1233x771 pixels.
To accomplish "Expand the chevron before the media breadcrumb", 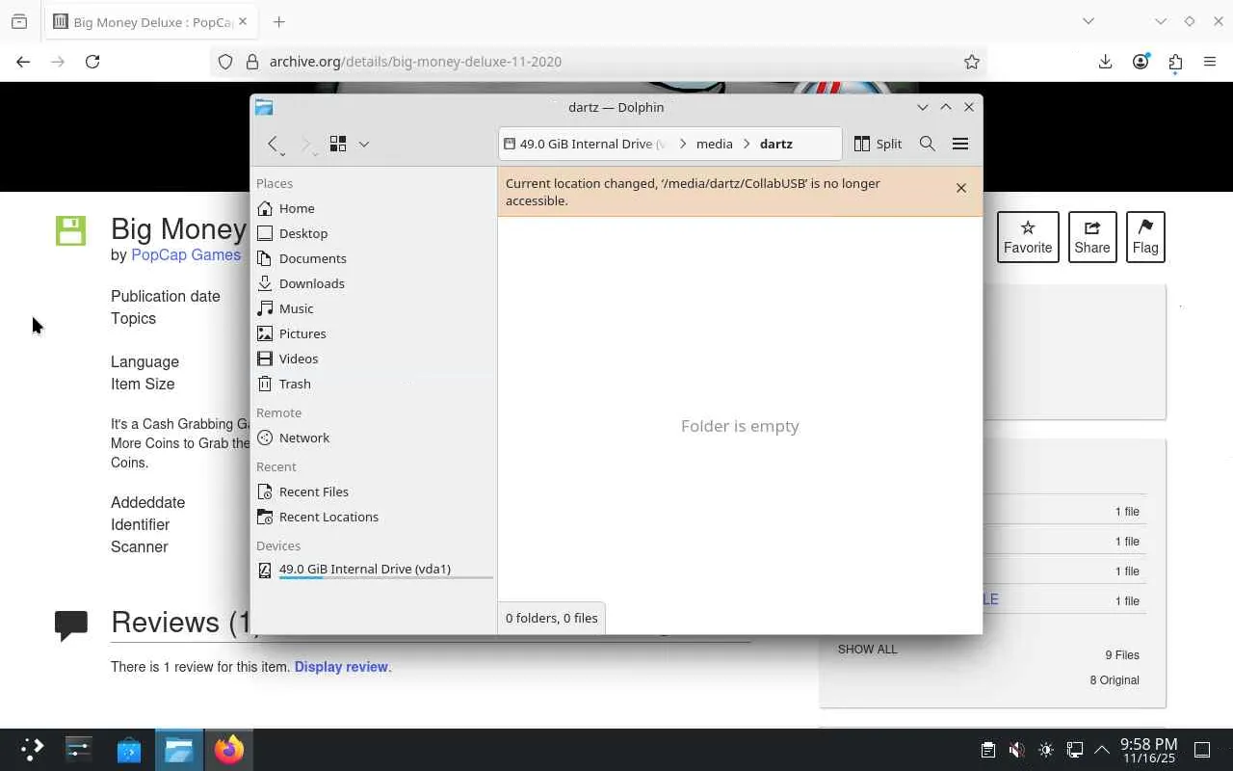I will (x=683, y=144).
